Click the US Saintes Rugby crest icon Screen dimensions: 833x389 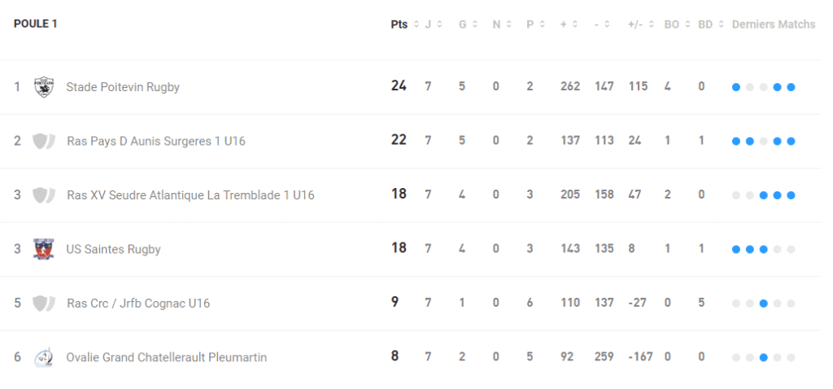point(44,249)
